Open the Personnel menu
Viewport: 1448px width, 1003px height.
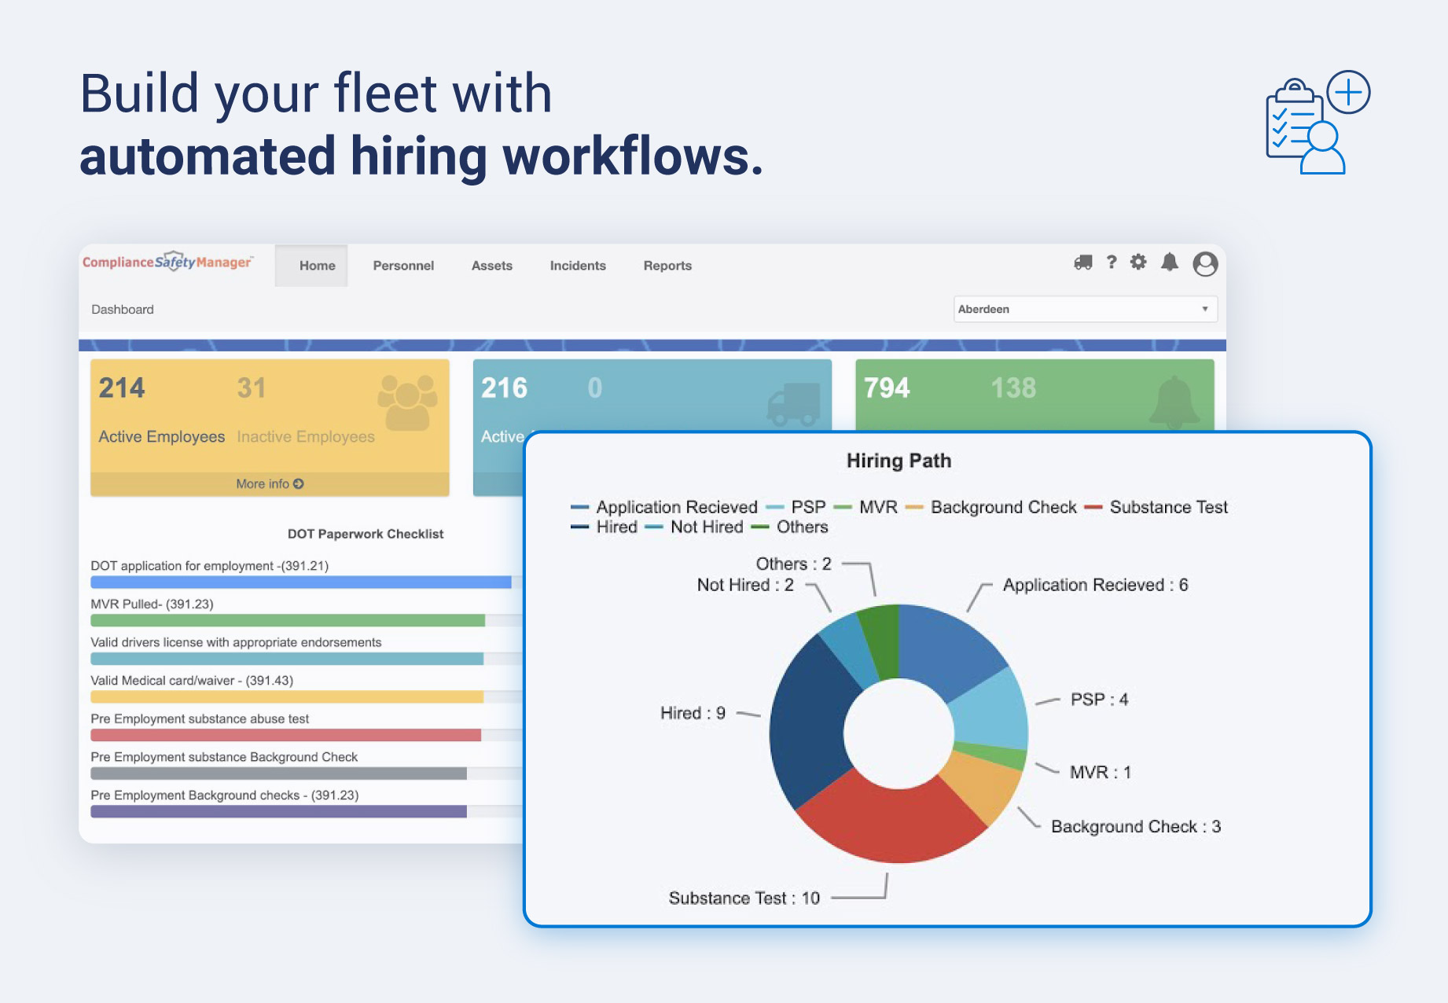403,266
